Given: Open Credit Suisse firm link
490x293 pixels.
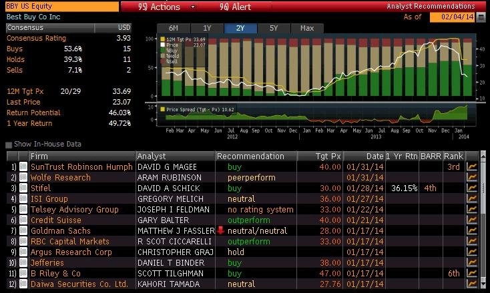Looking at the screenshot, I should point(55,220).
